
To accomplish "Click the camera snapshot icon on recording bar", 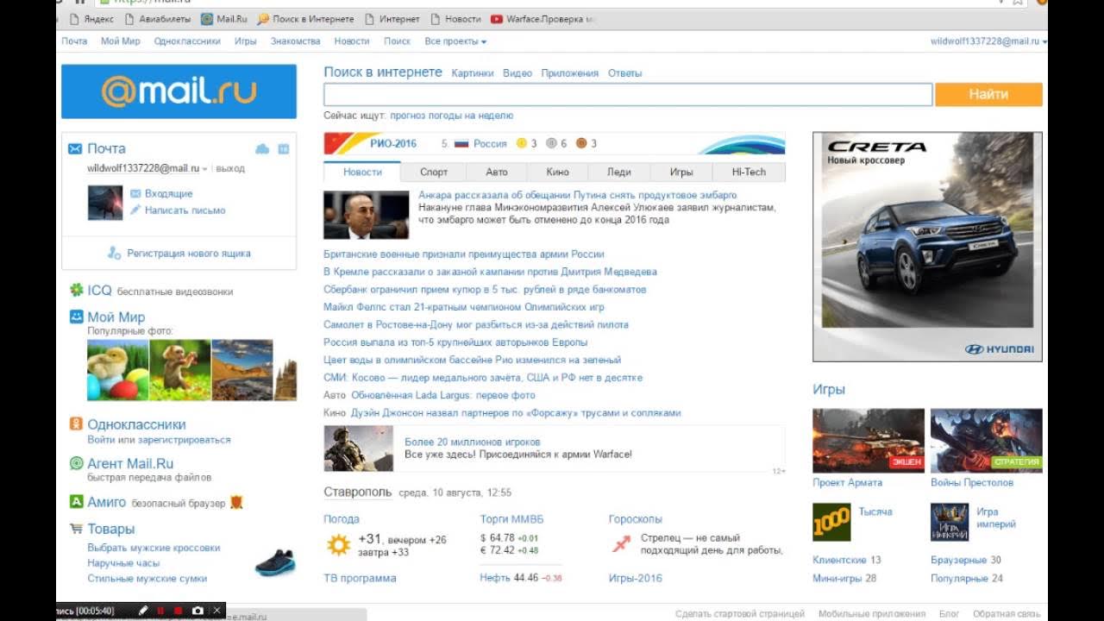I will click(x=198, y=611).
